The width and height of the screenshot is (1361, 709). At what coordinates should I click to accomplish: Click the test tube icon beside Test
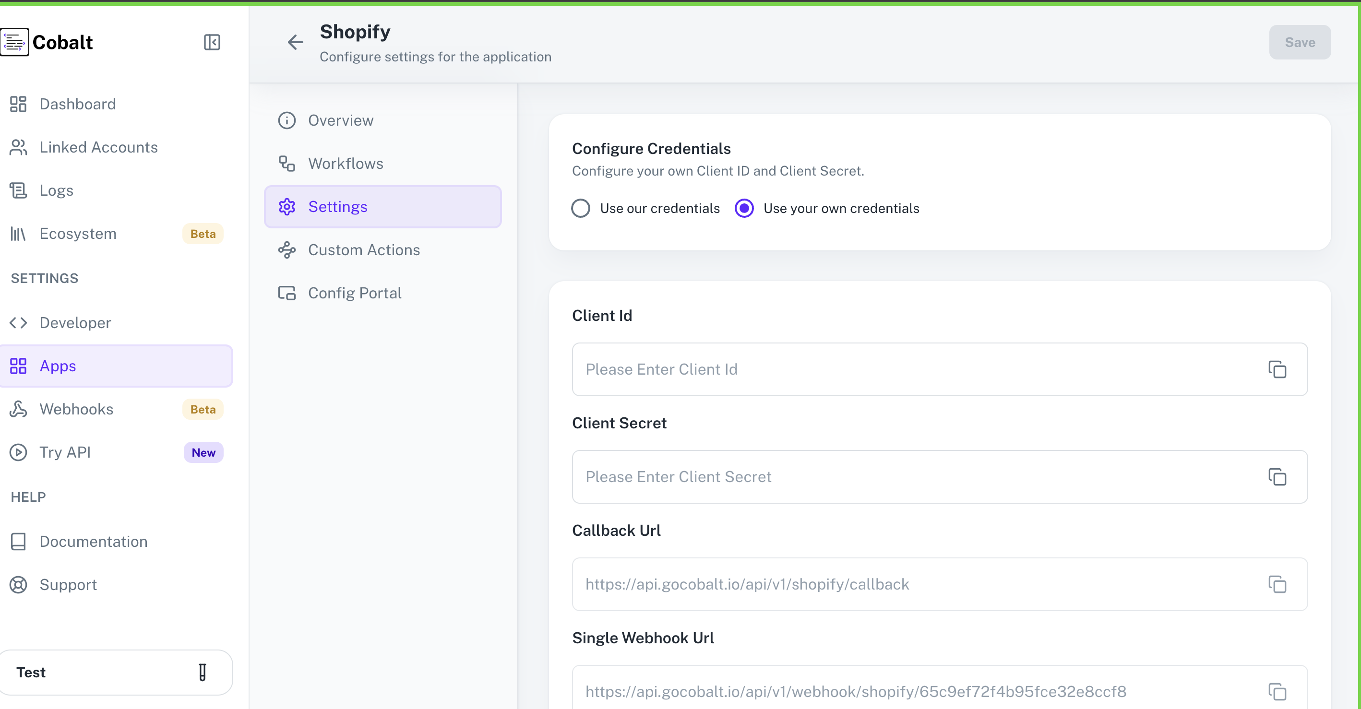click(x=203, y=672)
